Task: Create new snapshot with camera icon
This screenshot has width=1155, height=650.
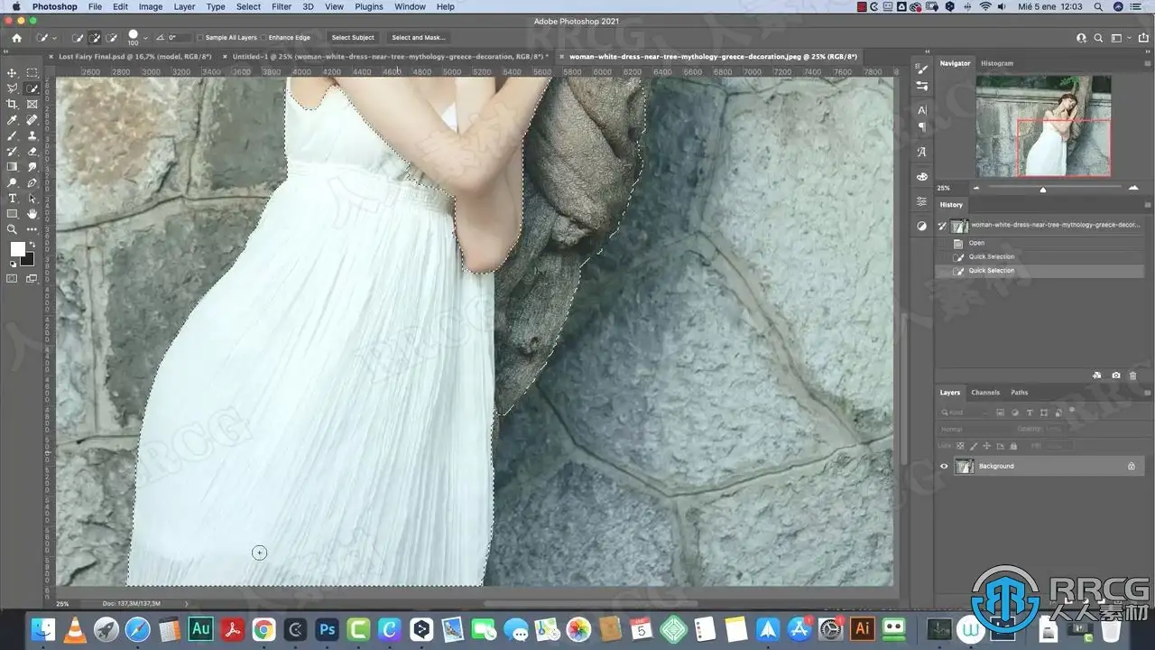Action: (x=1116, y=375)
